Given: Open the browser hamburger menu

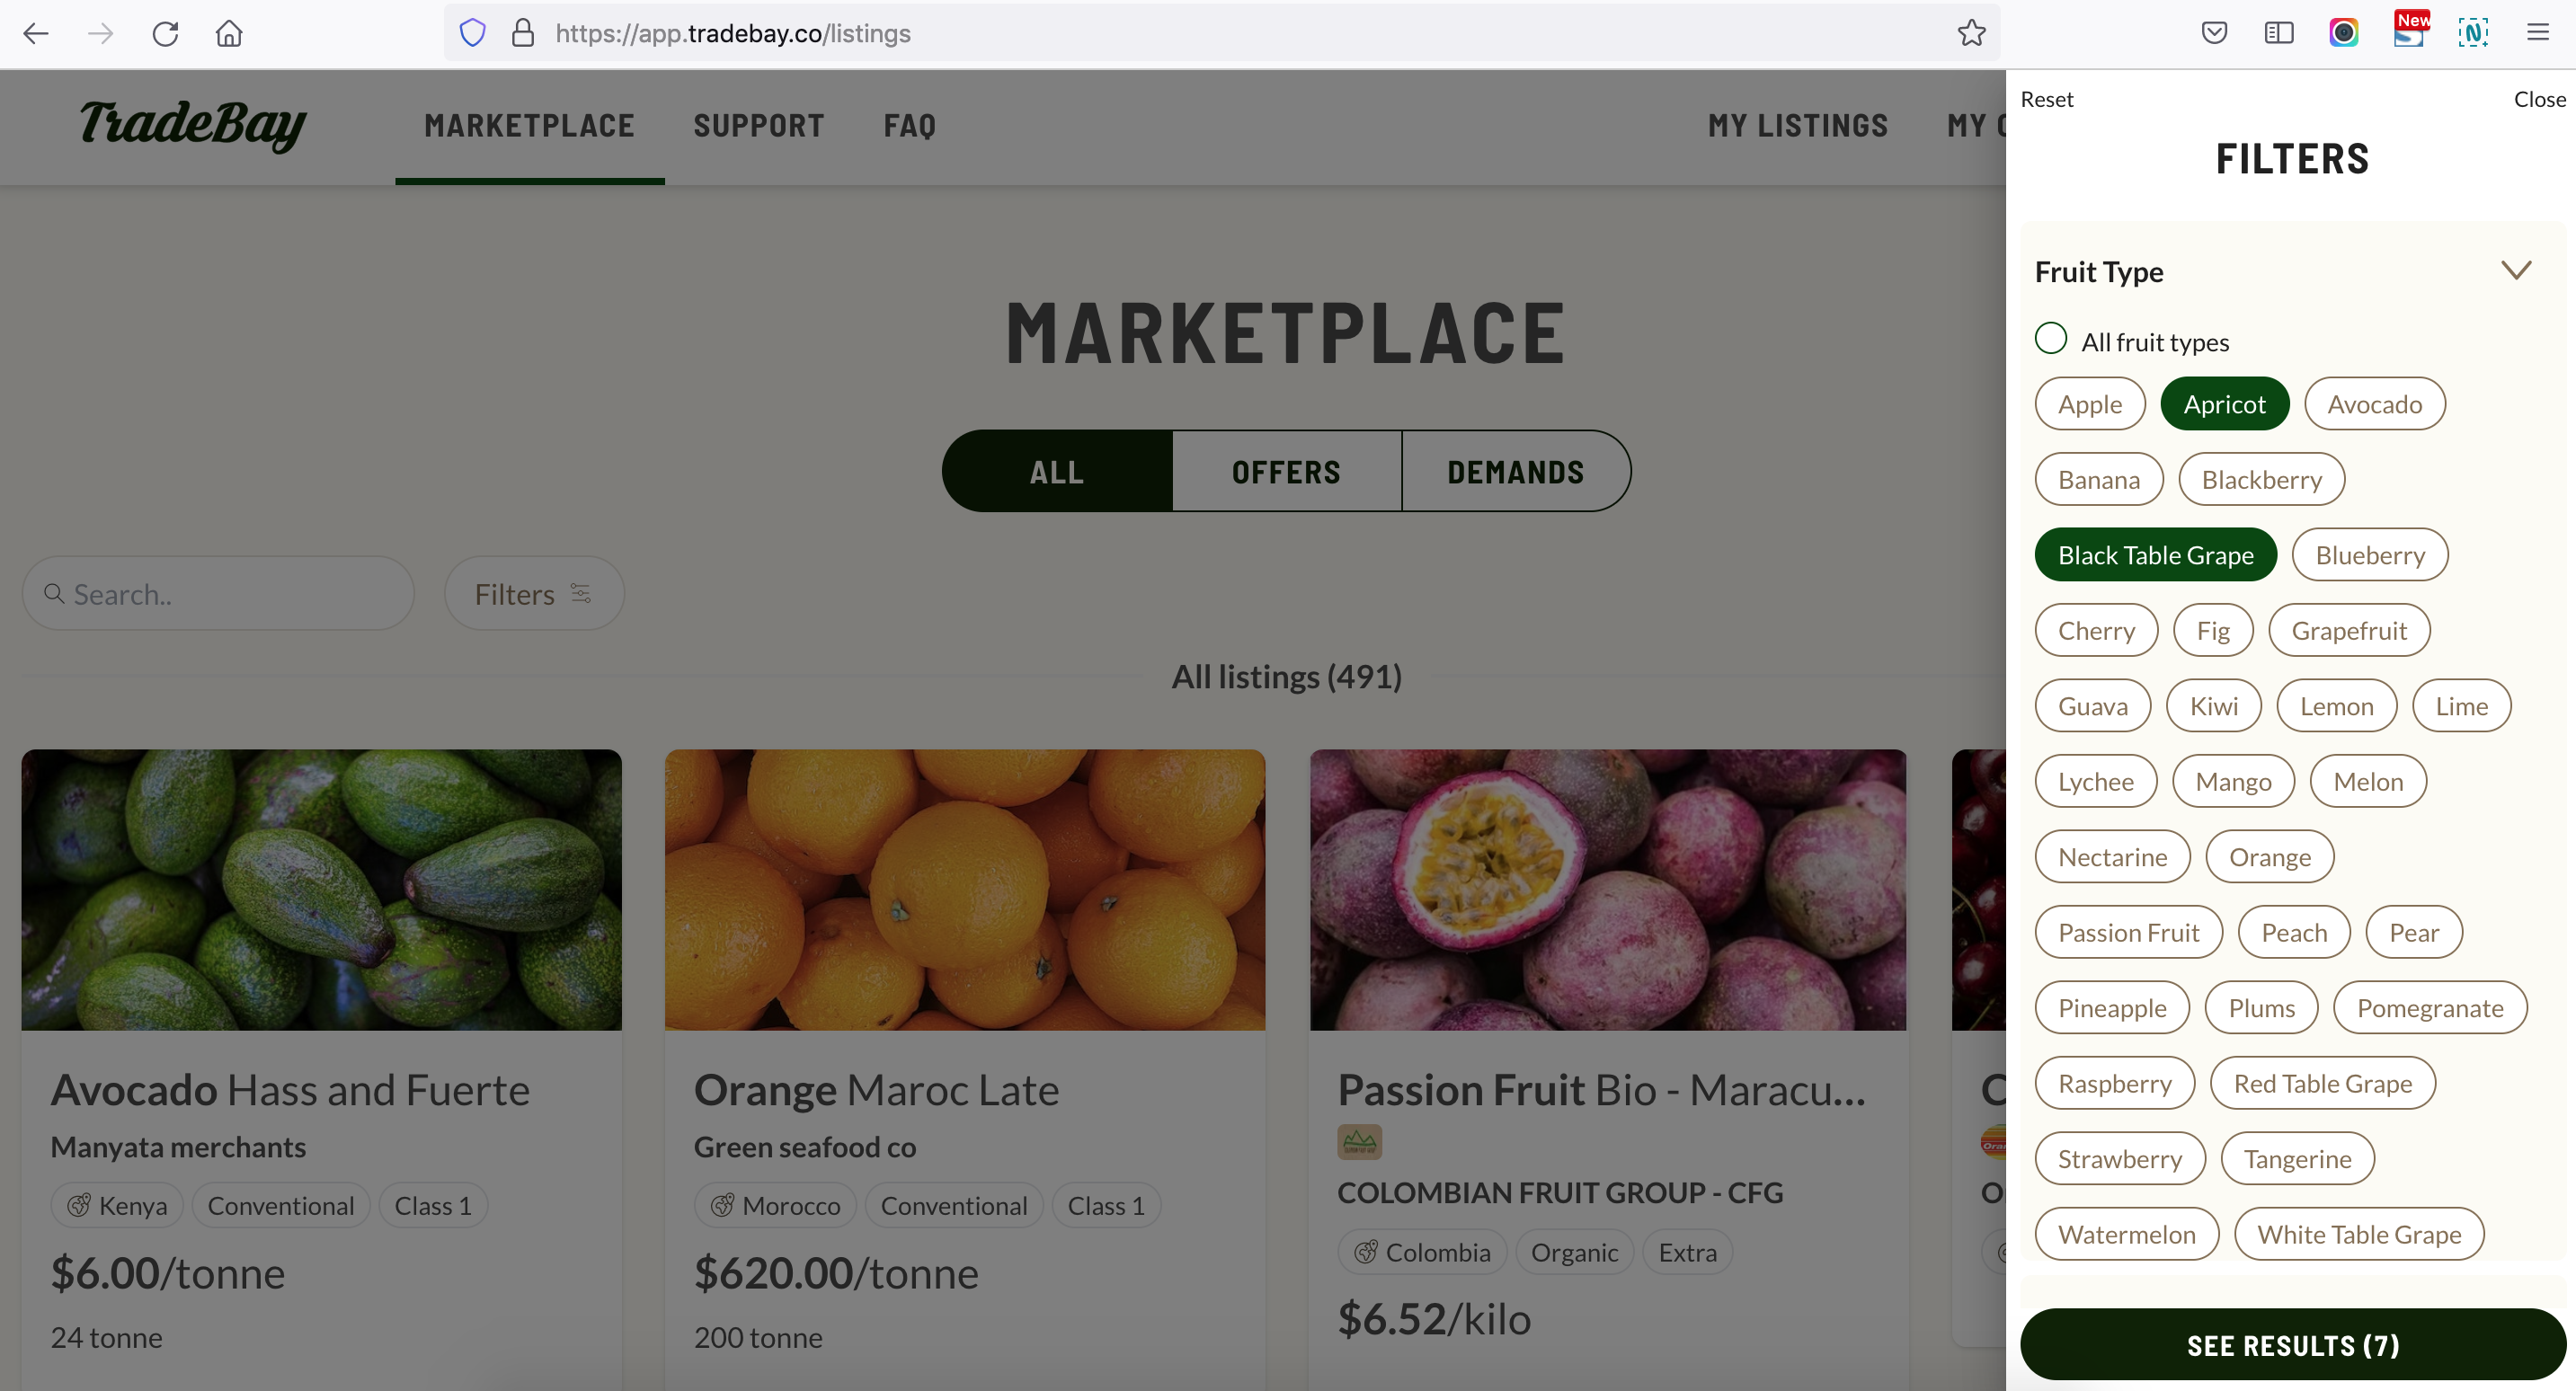Looking at the screenshot, I should [x=2537, y=33].
